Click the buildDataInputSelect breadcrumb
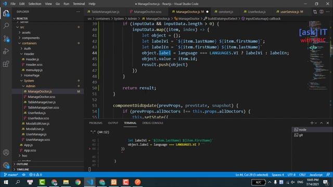This screenshot has height=187, width=333. (x=222, y=19)
